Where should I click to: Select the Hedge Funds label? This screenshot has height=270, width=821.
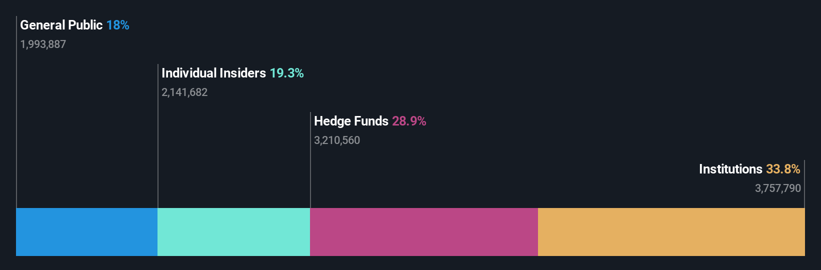(351, 121)
